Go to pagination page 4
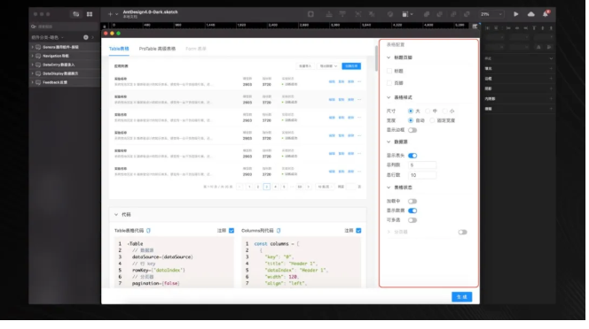The height and width of the screenshot is (329, 589). [275, 187]
